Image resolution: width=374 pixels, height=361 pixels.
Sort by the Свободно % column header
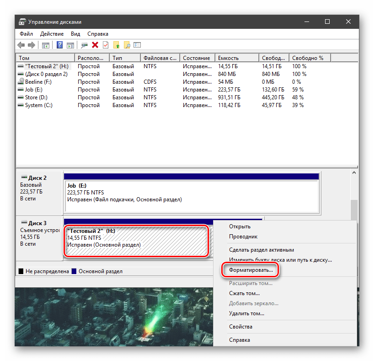[x=310, y=58]
